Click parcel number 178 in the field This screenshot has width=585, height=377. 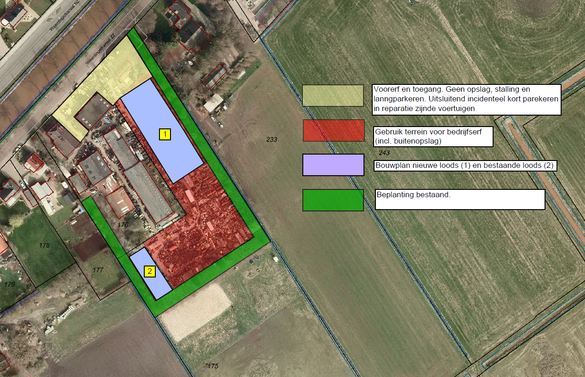[x=44, y=245]
